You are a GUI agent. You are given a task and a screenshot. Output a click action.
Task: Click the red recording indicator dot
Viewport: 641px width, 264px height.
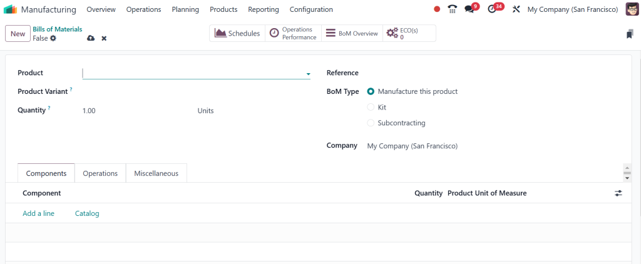click(437, 9)
